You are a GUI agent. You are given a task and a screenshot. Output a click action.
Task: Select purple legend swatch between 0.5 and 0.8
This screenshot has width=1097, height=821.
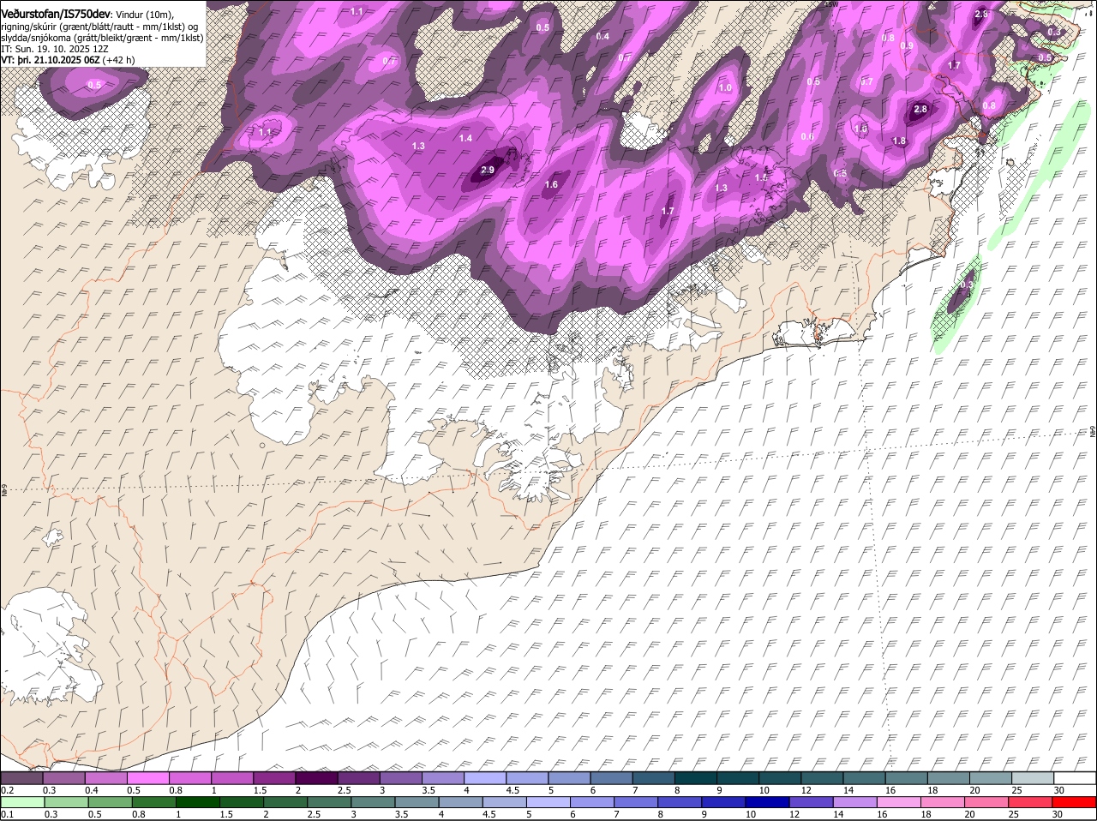click(x=148, y=778)
